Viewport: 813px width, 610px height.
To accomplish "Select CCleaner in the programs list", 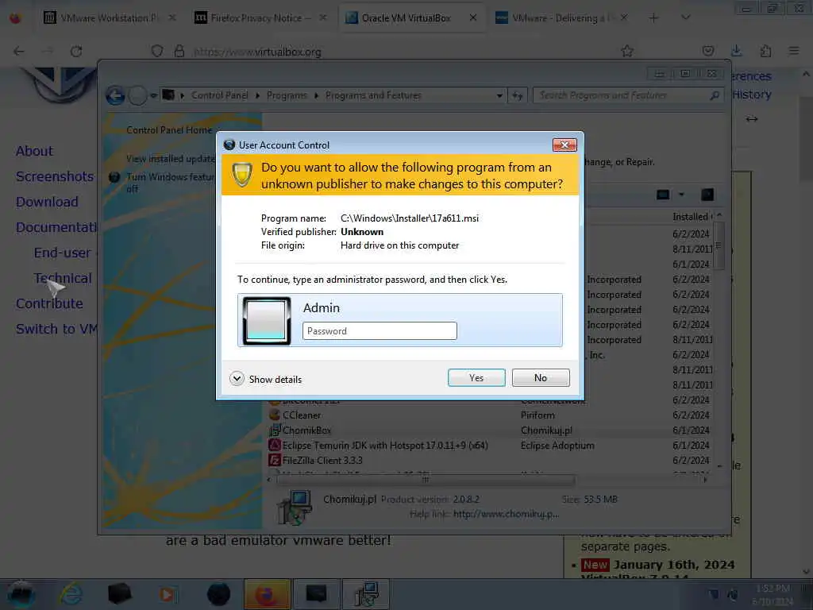I will [301, 415].
